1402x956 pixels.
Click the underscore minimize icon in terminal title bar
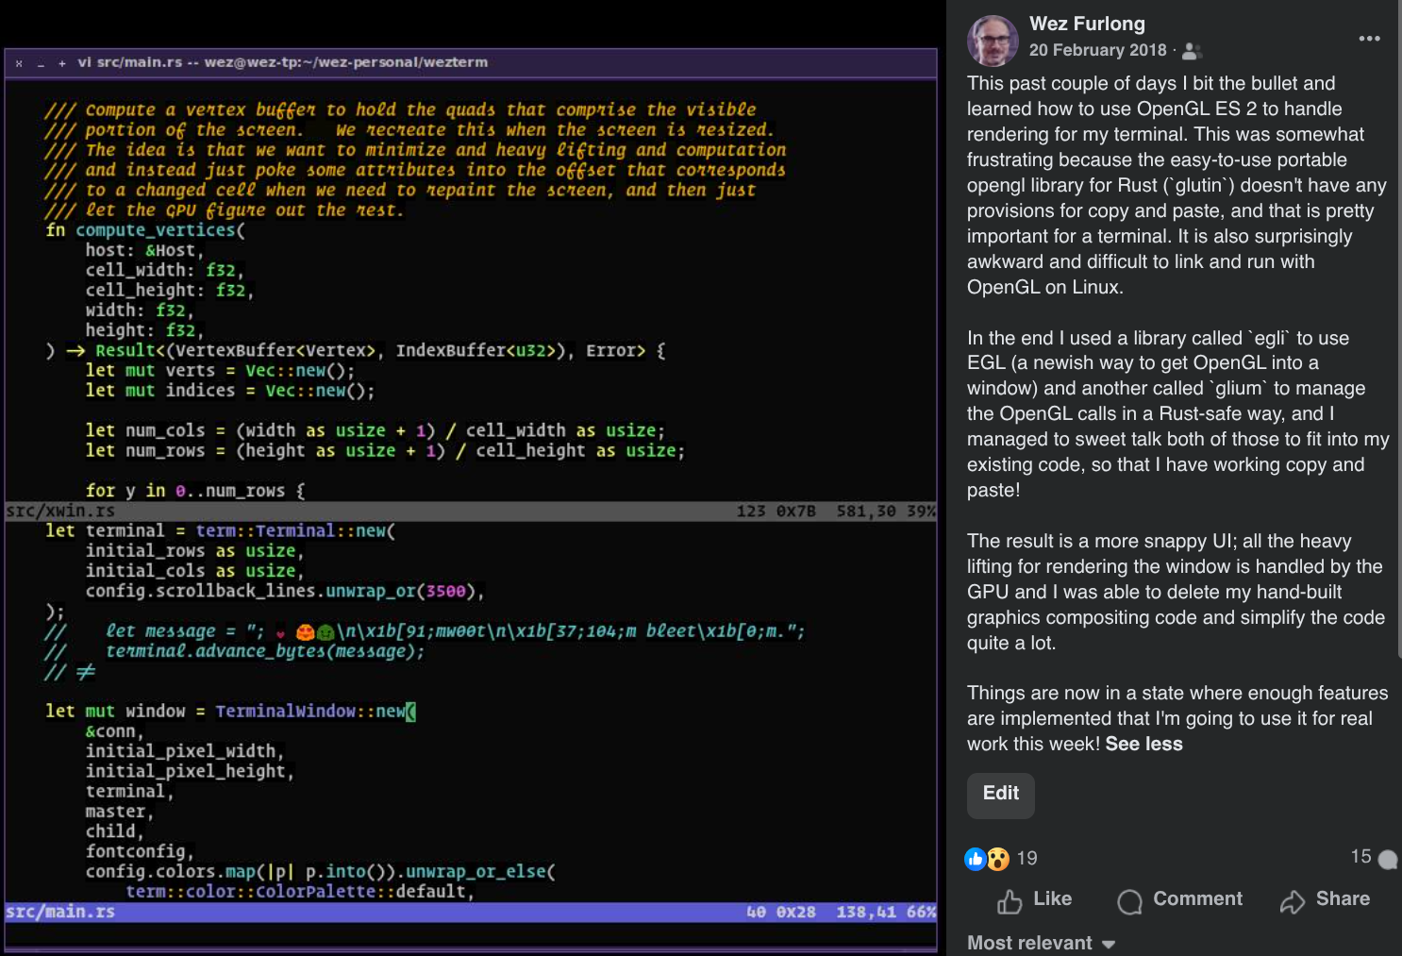41,63
